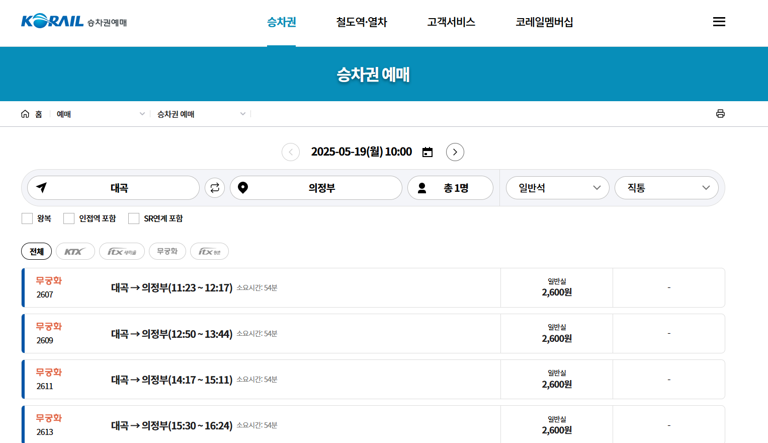The width and height of the screenshot is (768, 443).
Task: Filter by ITX-새마을 train type
Action: (x=122, y=251)
